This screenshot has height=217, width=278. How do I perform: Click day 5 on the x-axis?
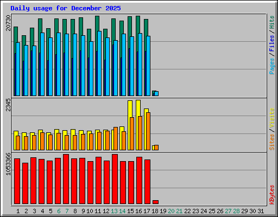[x=50, y=211]
